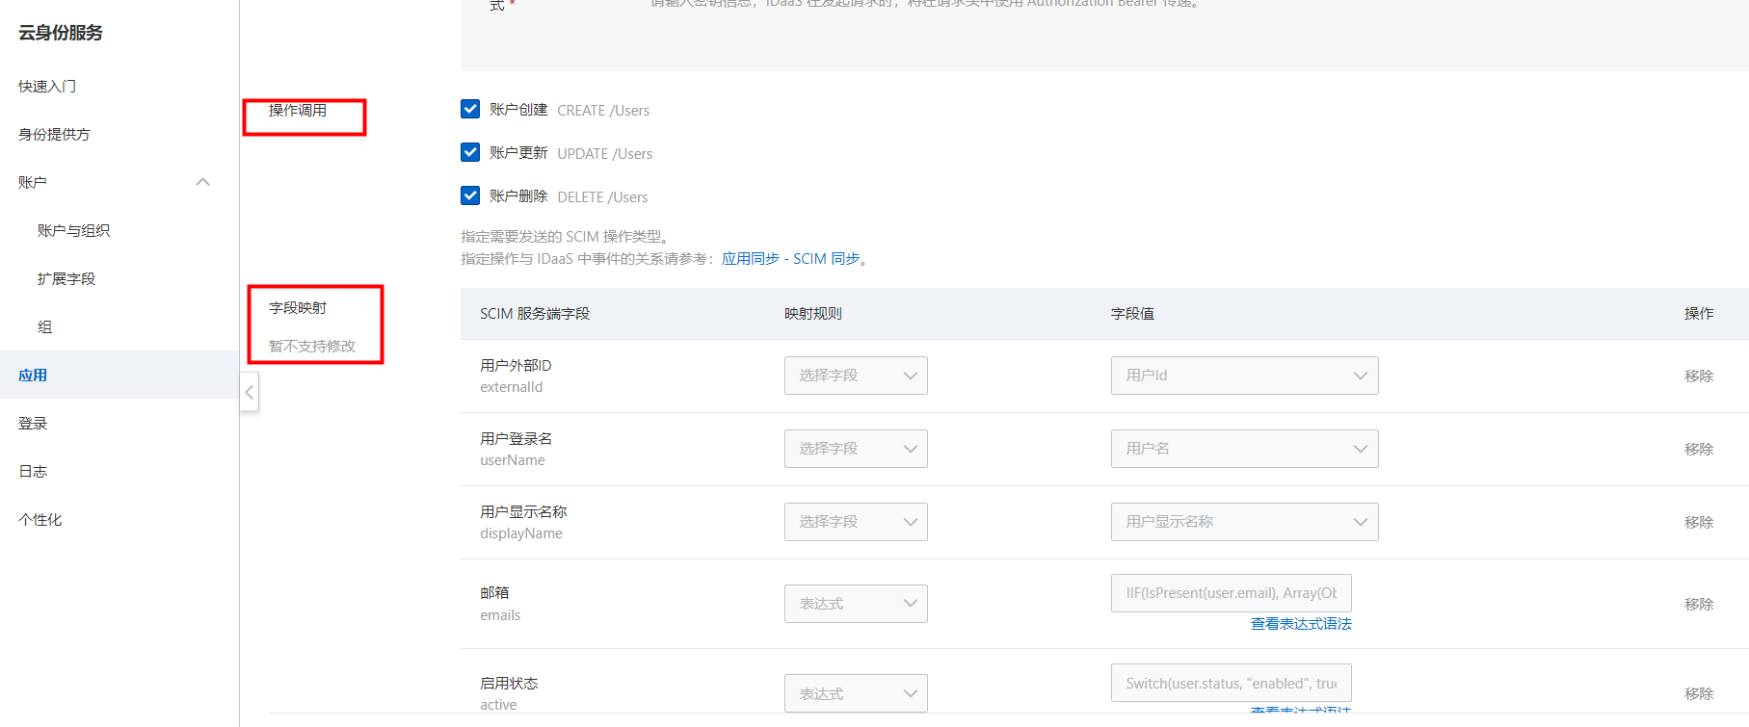Open mapping rule dropdown for displayName row

coord(856,522)
